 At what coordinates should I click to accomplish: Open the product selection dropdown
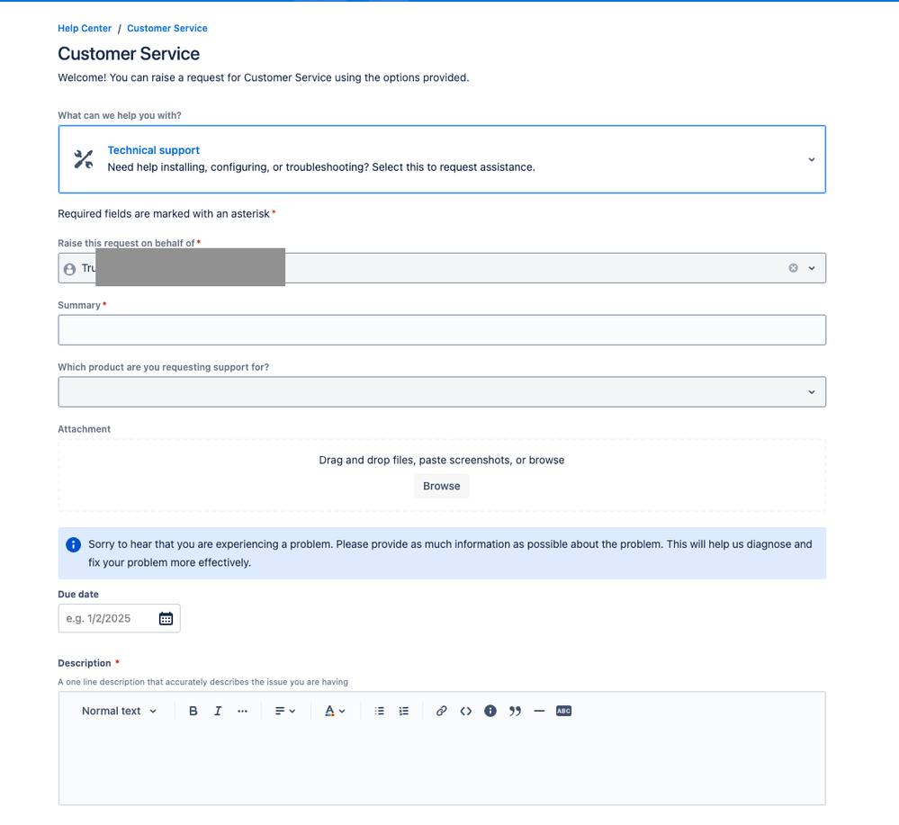pyautogui.click(x=442, y=391)
